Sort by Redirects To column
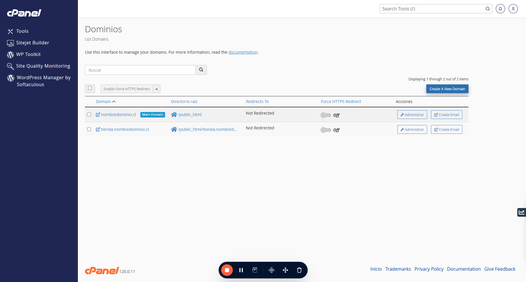This screenshot has height=282, width=526. 257,102
